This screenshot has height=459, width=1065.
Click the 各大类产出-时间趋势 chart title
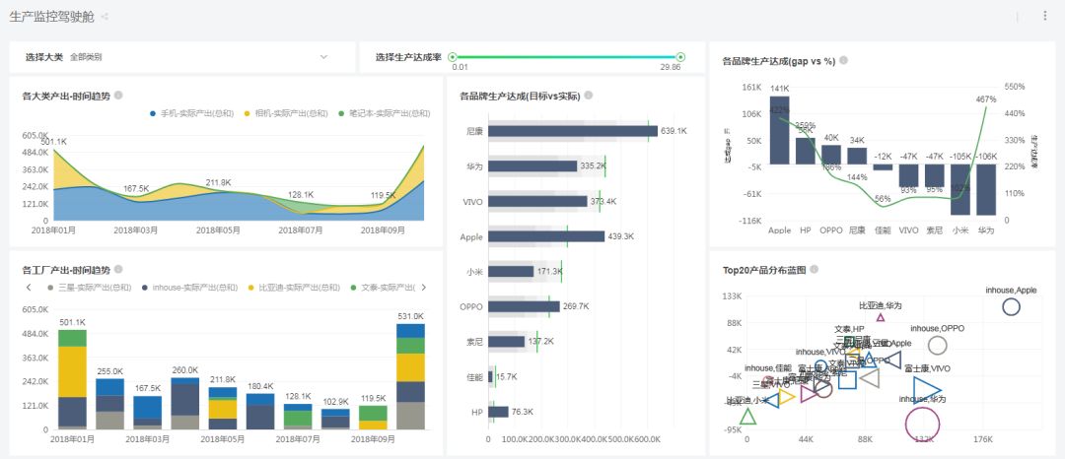click(x=66, y=96)
